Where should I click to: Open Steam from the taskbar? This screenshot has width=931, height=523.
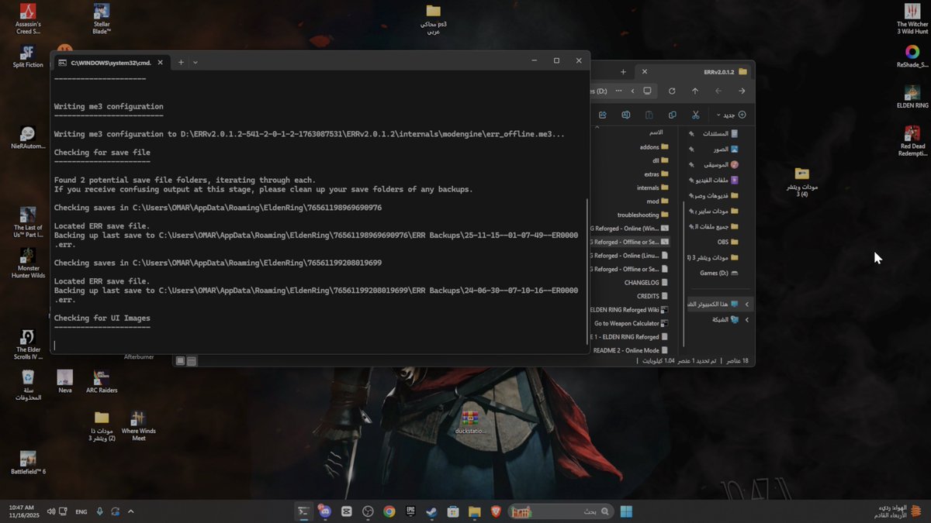pyautogui.click(x=432, y=511)
